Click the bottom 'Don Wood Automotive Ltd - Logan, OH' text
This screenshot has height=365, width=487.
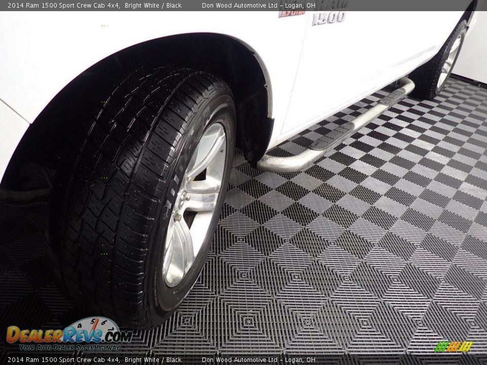(258, 360)
